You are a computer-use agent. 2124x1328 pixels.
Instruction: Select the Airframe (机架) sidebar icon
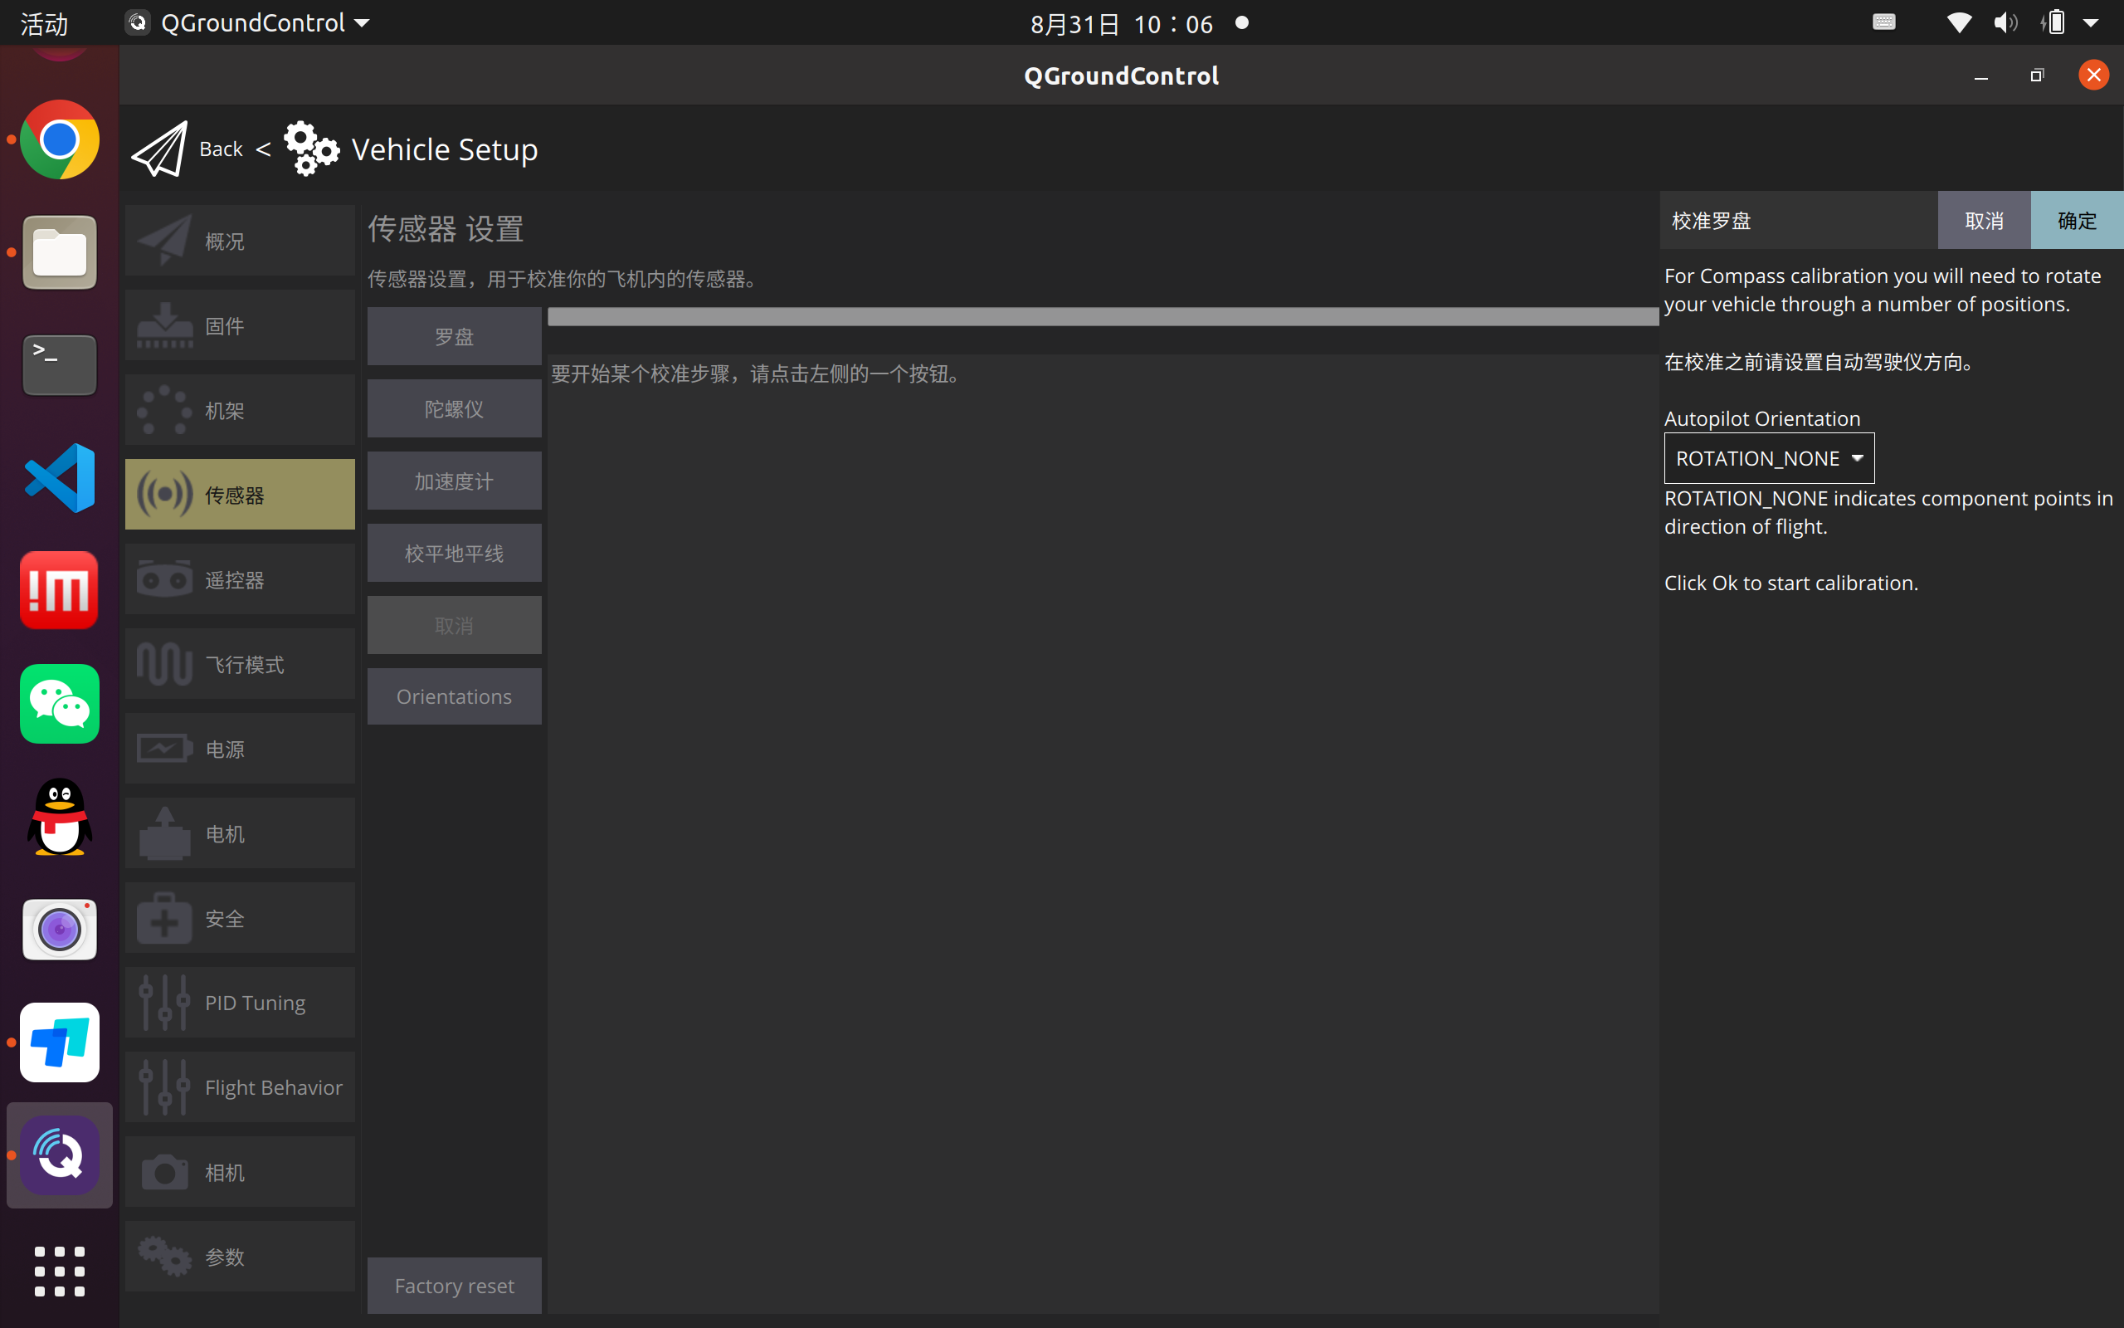pyautogui.click(x=164, y=410)
